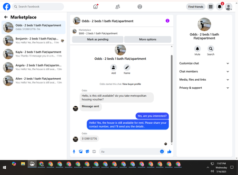This screenshot has height=175, width=238.
Task: Open the notifications bell
Action: coord(219,7)
